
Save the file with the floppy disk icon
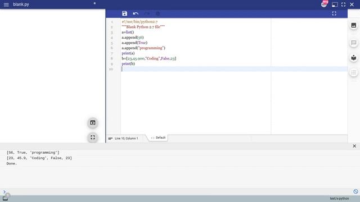124,13
